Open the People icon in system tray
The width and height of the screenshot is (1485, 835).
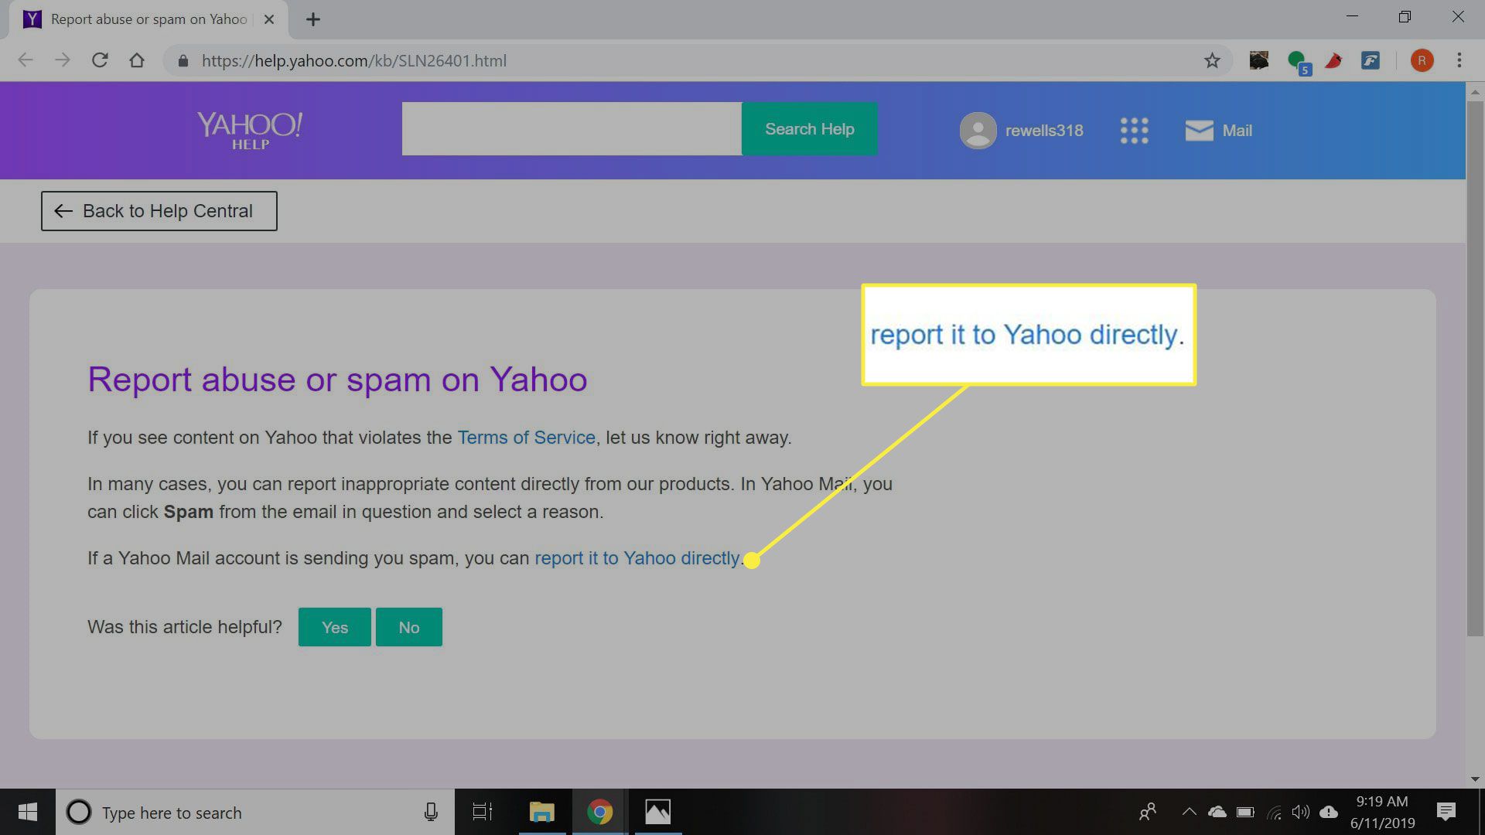(1148, 812)
